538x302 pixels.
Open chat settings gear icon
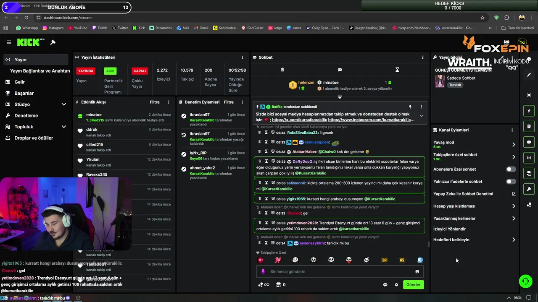point(396,285)
